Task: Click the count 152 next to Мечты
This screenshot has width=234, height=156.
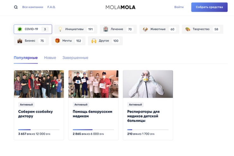Action: click(x=79, y=41)
